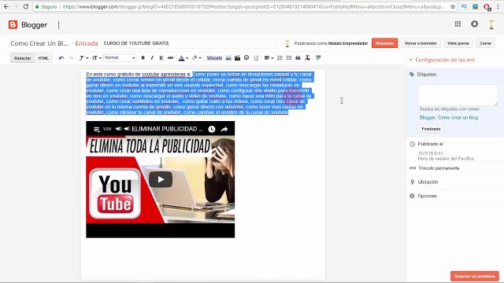Image resolution: width=504 pixels, height=283 pixels.
Task: Click the Cerrar button
Action: point(485,43)
